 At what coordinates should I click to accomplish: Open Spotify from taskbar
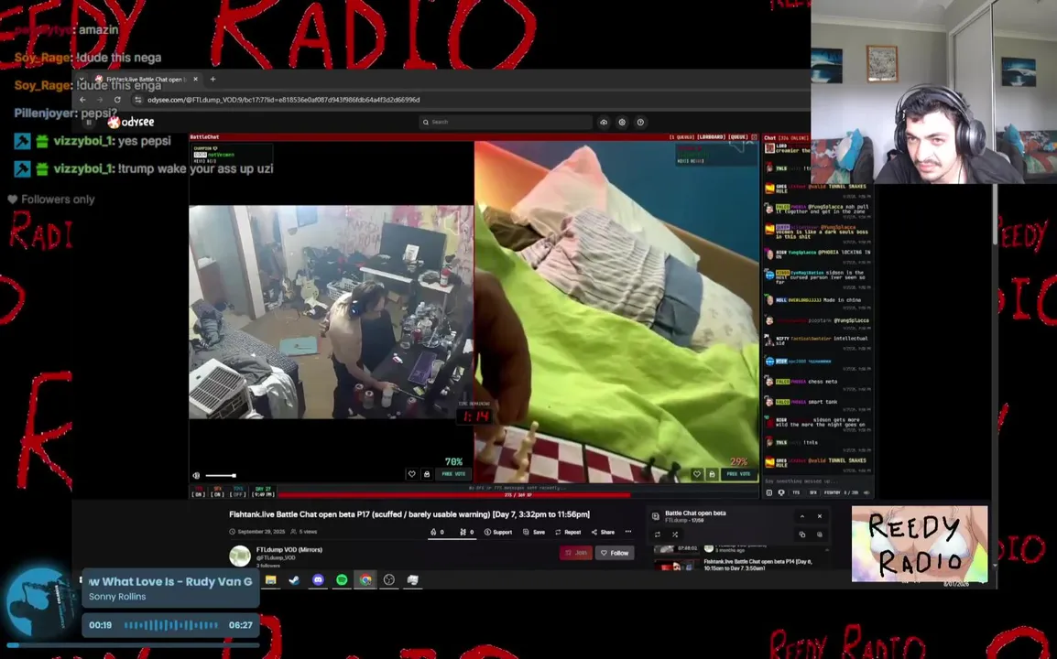click(342, 579)
